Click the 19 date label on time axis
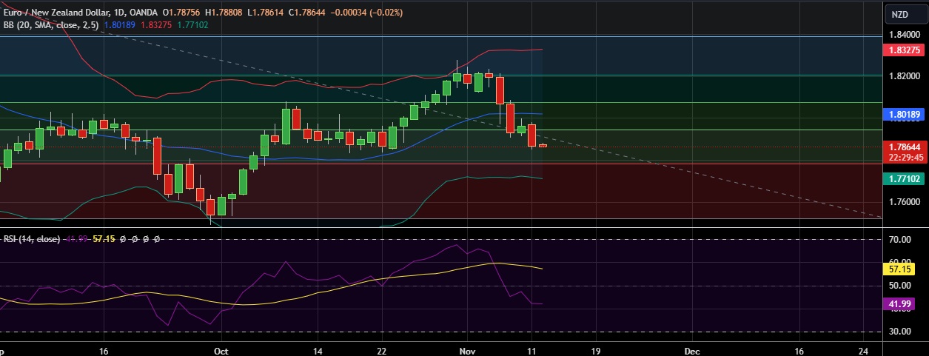 pyautogui.click(x=595, y=350)
